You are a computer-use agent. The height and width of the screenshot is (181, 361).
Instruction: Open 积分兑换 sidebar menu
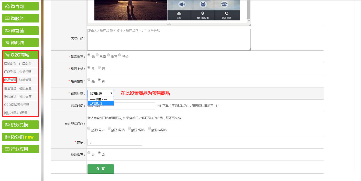pyautogui.click(x=20, y=125)
